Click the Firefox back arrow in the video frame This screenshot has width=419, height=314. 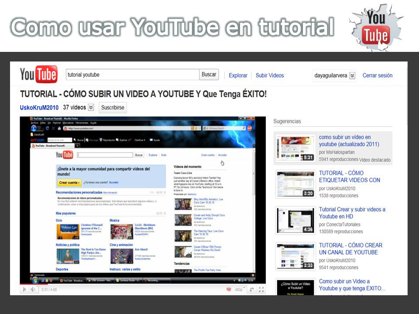34,128
